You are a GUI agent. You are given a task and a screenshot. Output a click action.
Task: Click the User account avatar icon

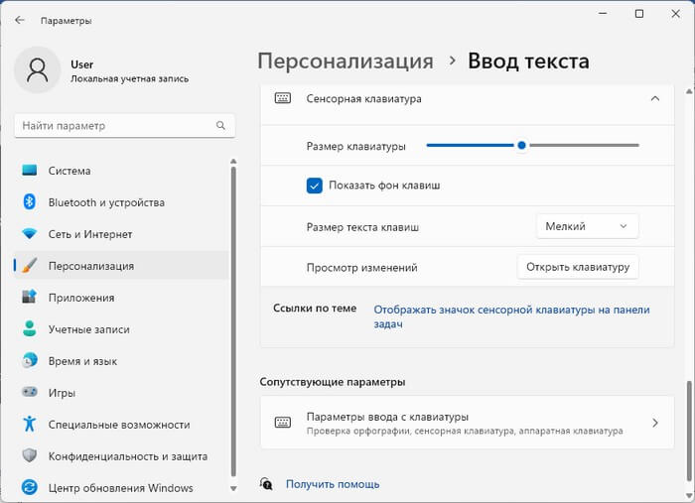[x=38, y=70]
